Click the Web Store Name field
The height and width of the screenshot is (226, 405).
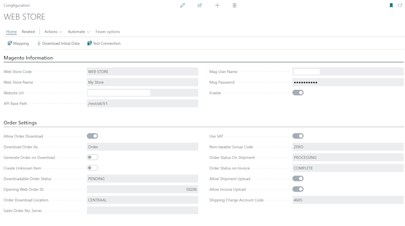pos(142,82)
